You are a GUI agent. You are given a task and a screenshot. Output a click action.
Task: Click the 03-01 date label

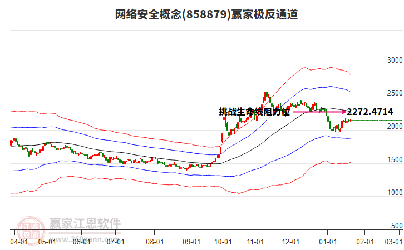393,242
